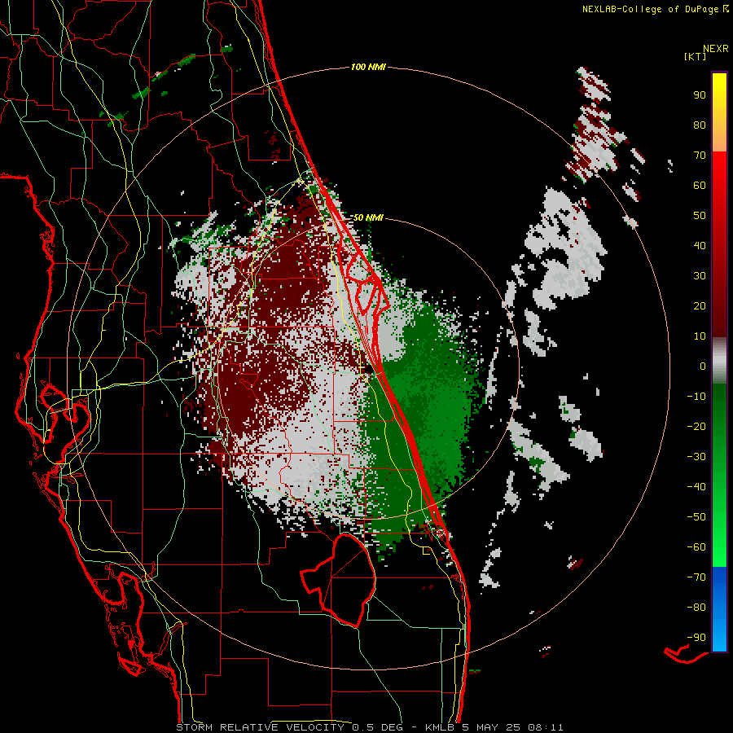Click the 80 value on the velocity scale
The image size is (733, 733).
(x=700, y=125)
